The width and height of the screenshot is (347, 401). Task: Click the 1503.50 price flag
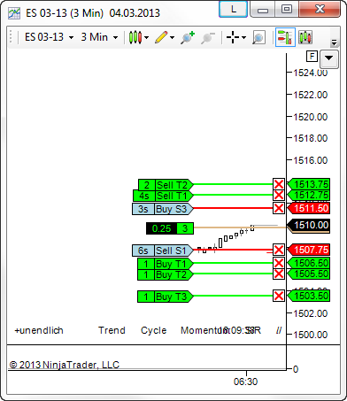click(x=308, y=296)
